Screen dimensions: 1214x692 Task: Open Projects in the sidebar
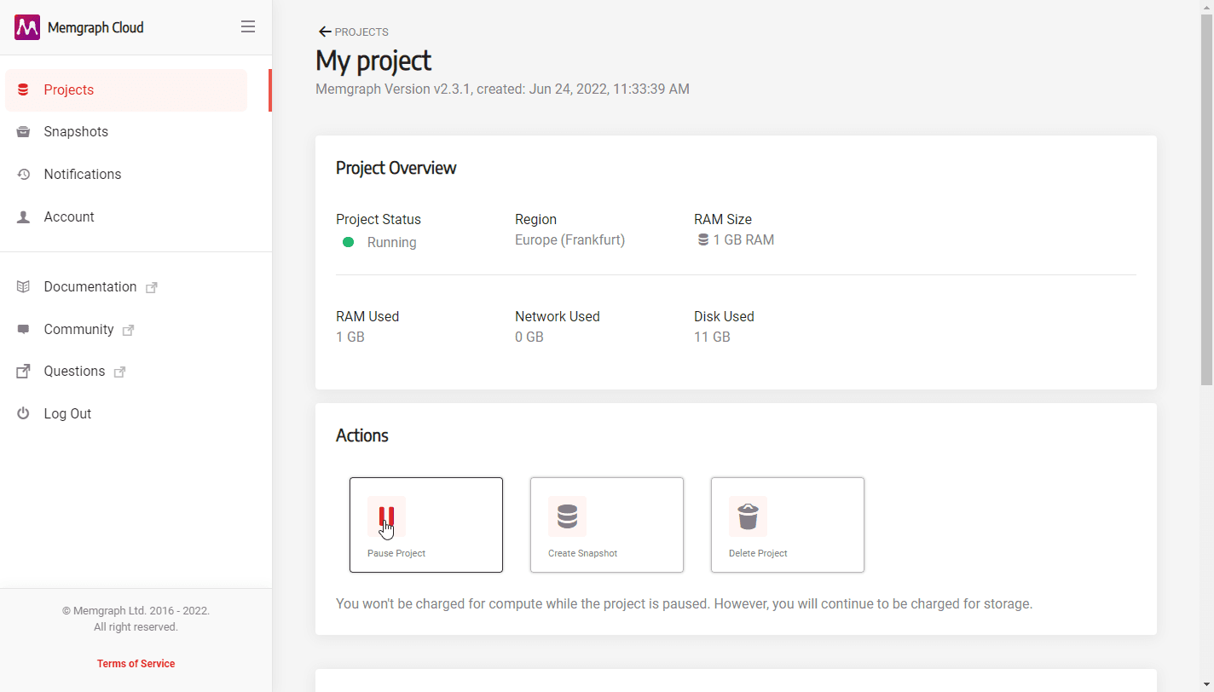(x=68, y=90)
